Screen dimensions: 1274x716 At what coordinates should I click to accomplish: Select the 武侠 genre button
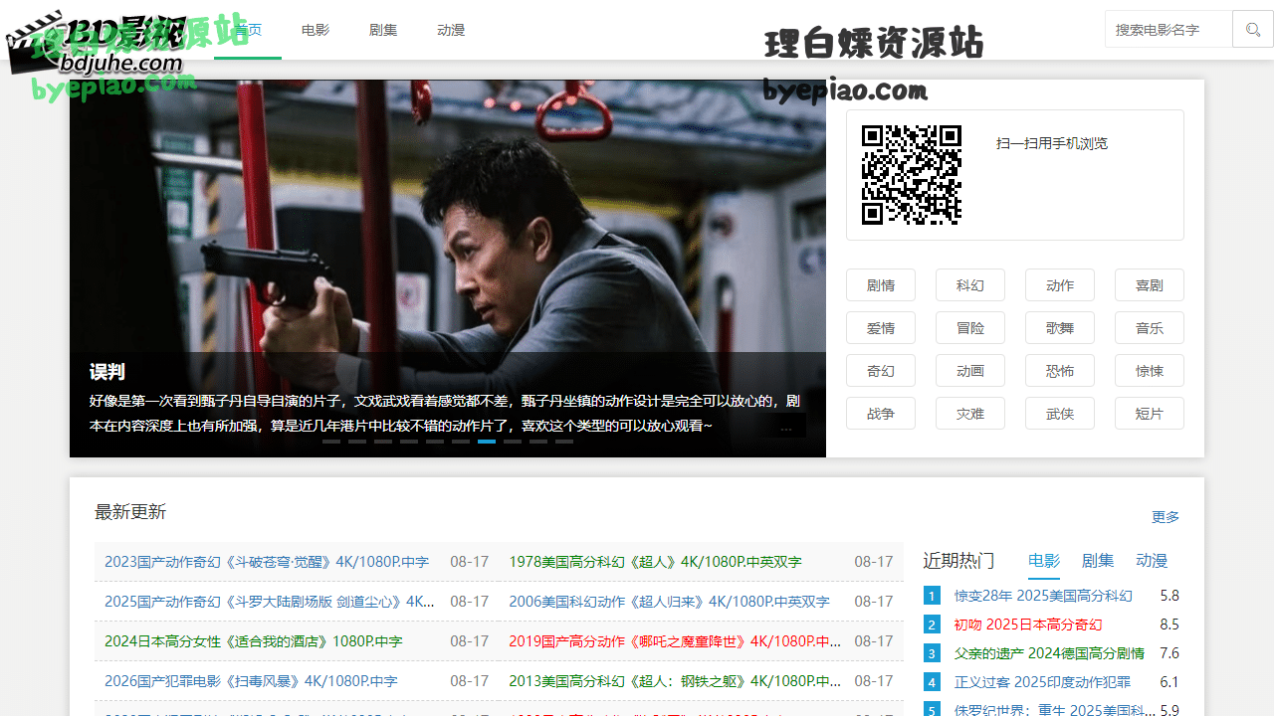tap(1060, 414)
